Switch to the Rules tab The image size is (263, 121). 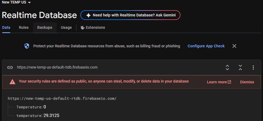pos(24,27)
